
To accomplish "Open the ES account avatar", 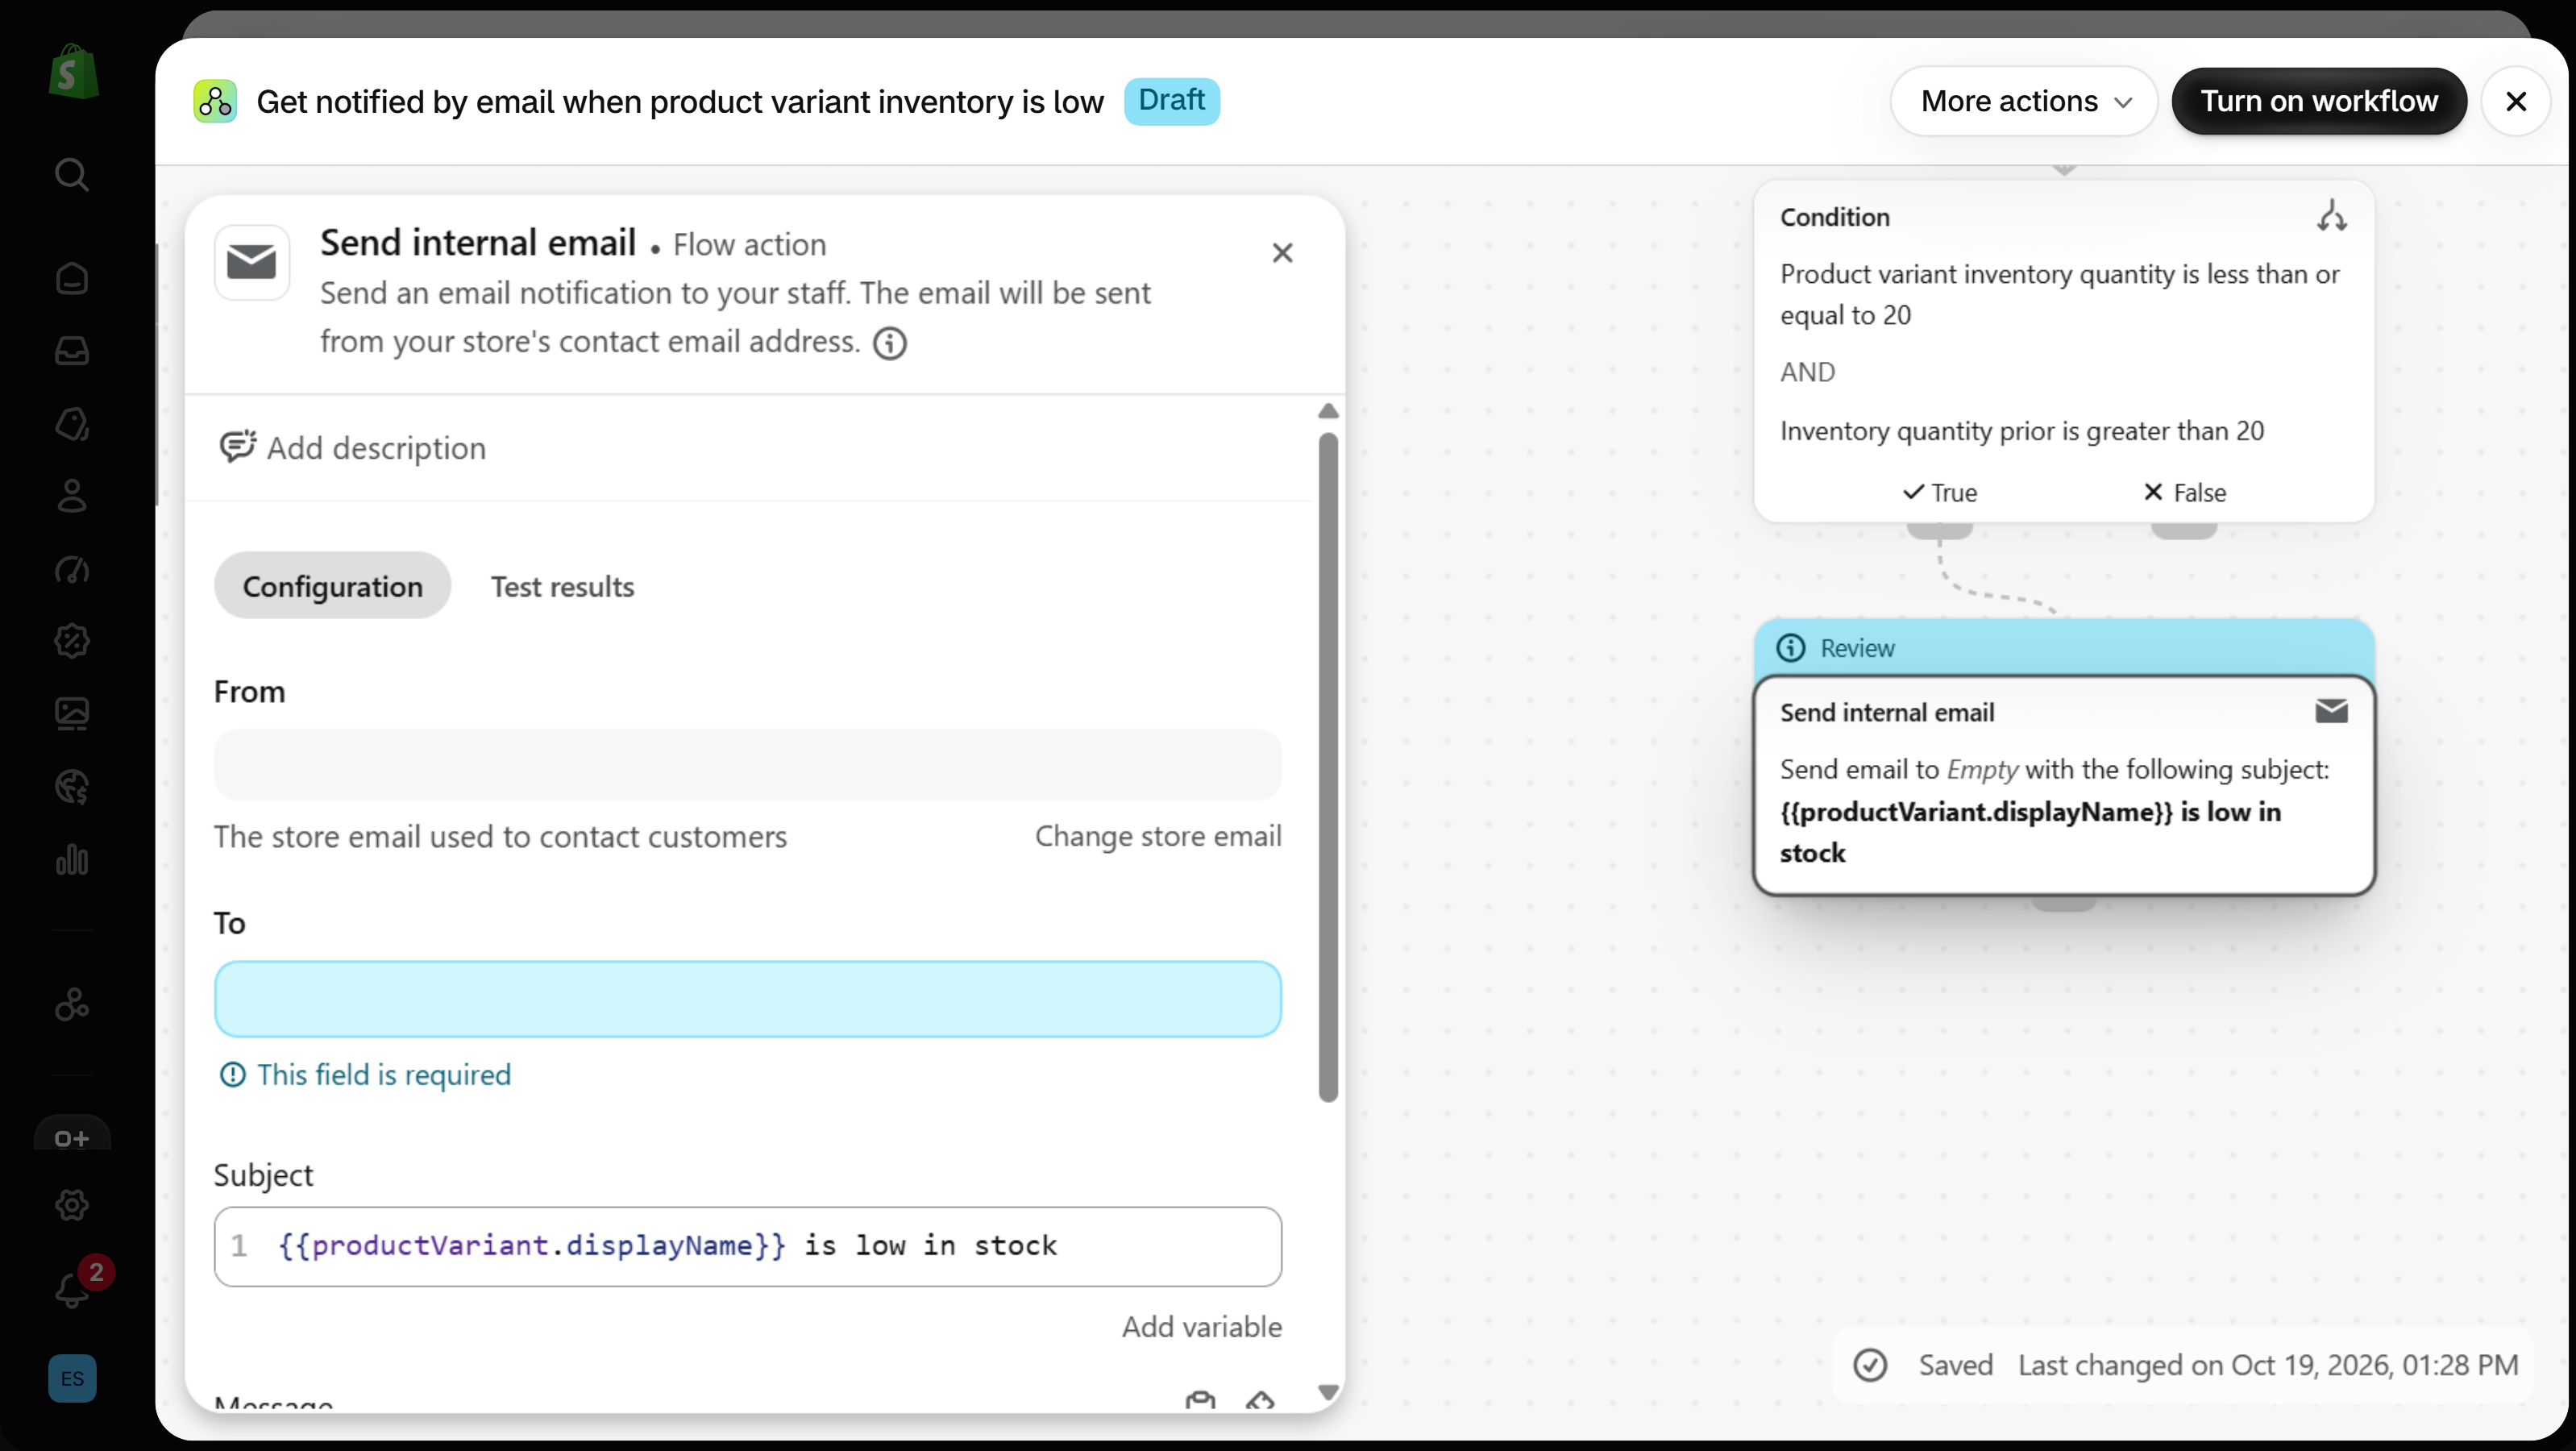I will (x=72, y=1378).
